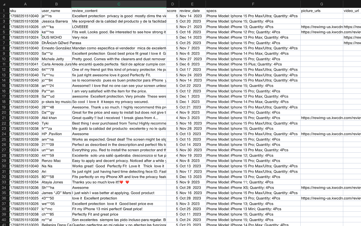Select column A header

(25, 4)
